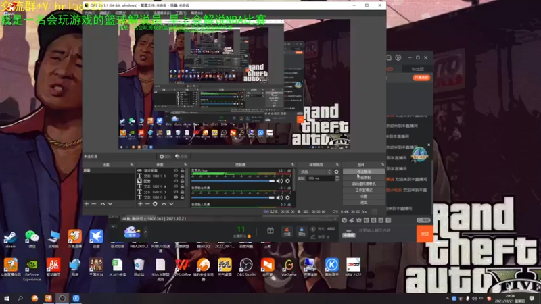Add a new source with the plus icon
541x304 pixels.
coord(140,204)
